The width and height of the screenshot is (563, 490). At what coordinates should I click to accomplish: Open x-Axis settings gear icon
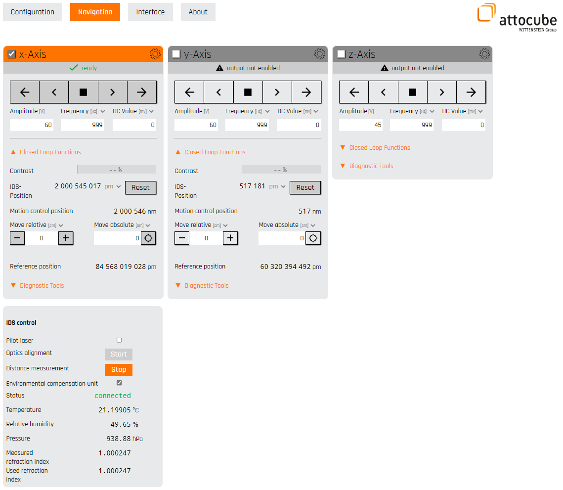tap(155, 54)
